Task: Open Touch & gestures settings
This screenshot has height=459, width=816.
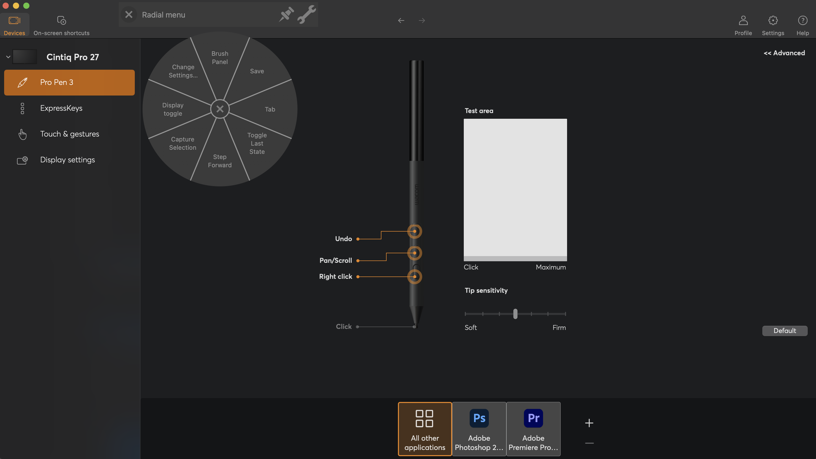Action: point(69,134)
